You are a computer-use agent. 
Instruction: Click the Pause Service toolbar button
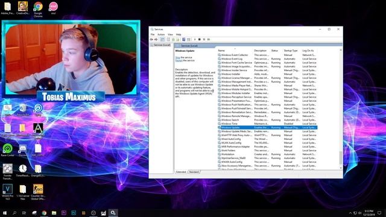[x=204, y=39]
